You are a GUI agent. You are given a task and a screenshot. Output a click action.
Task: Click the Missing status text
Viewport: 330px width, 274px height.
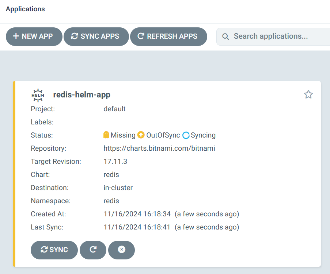tap(123, 135)
